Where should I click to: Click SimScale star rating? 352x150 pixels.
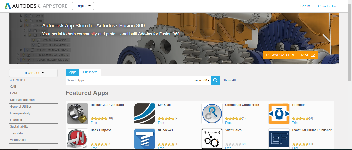[x=166, y=119]
